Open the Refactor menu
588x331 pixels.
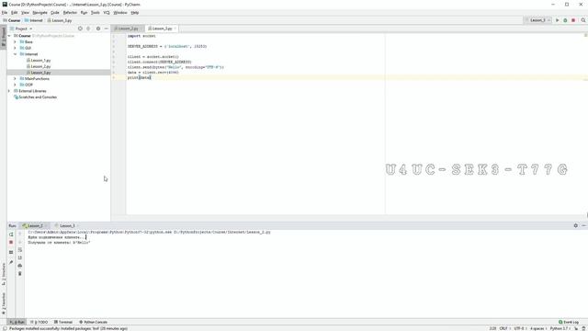[70, 12]
